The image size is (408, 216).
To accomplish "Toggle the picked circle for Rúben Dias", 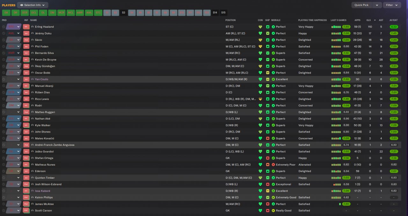I will (x=4, y=92).
